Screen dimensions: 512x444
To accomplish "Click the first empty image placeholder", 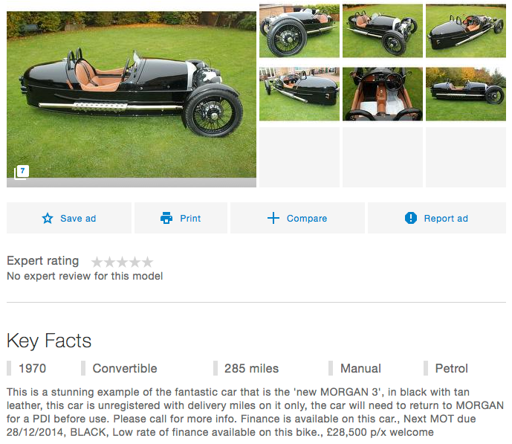I will [x=299, y=157].
